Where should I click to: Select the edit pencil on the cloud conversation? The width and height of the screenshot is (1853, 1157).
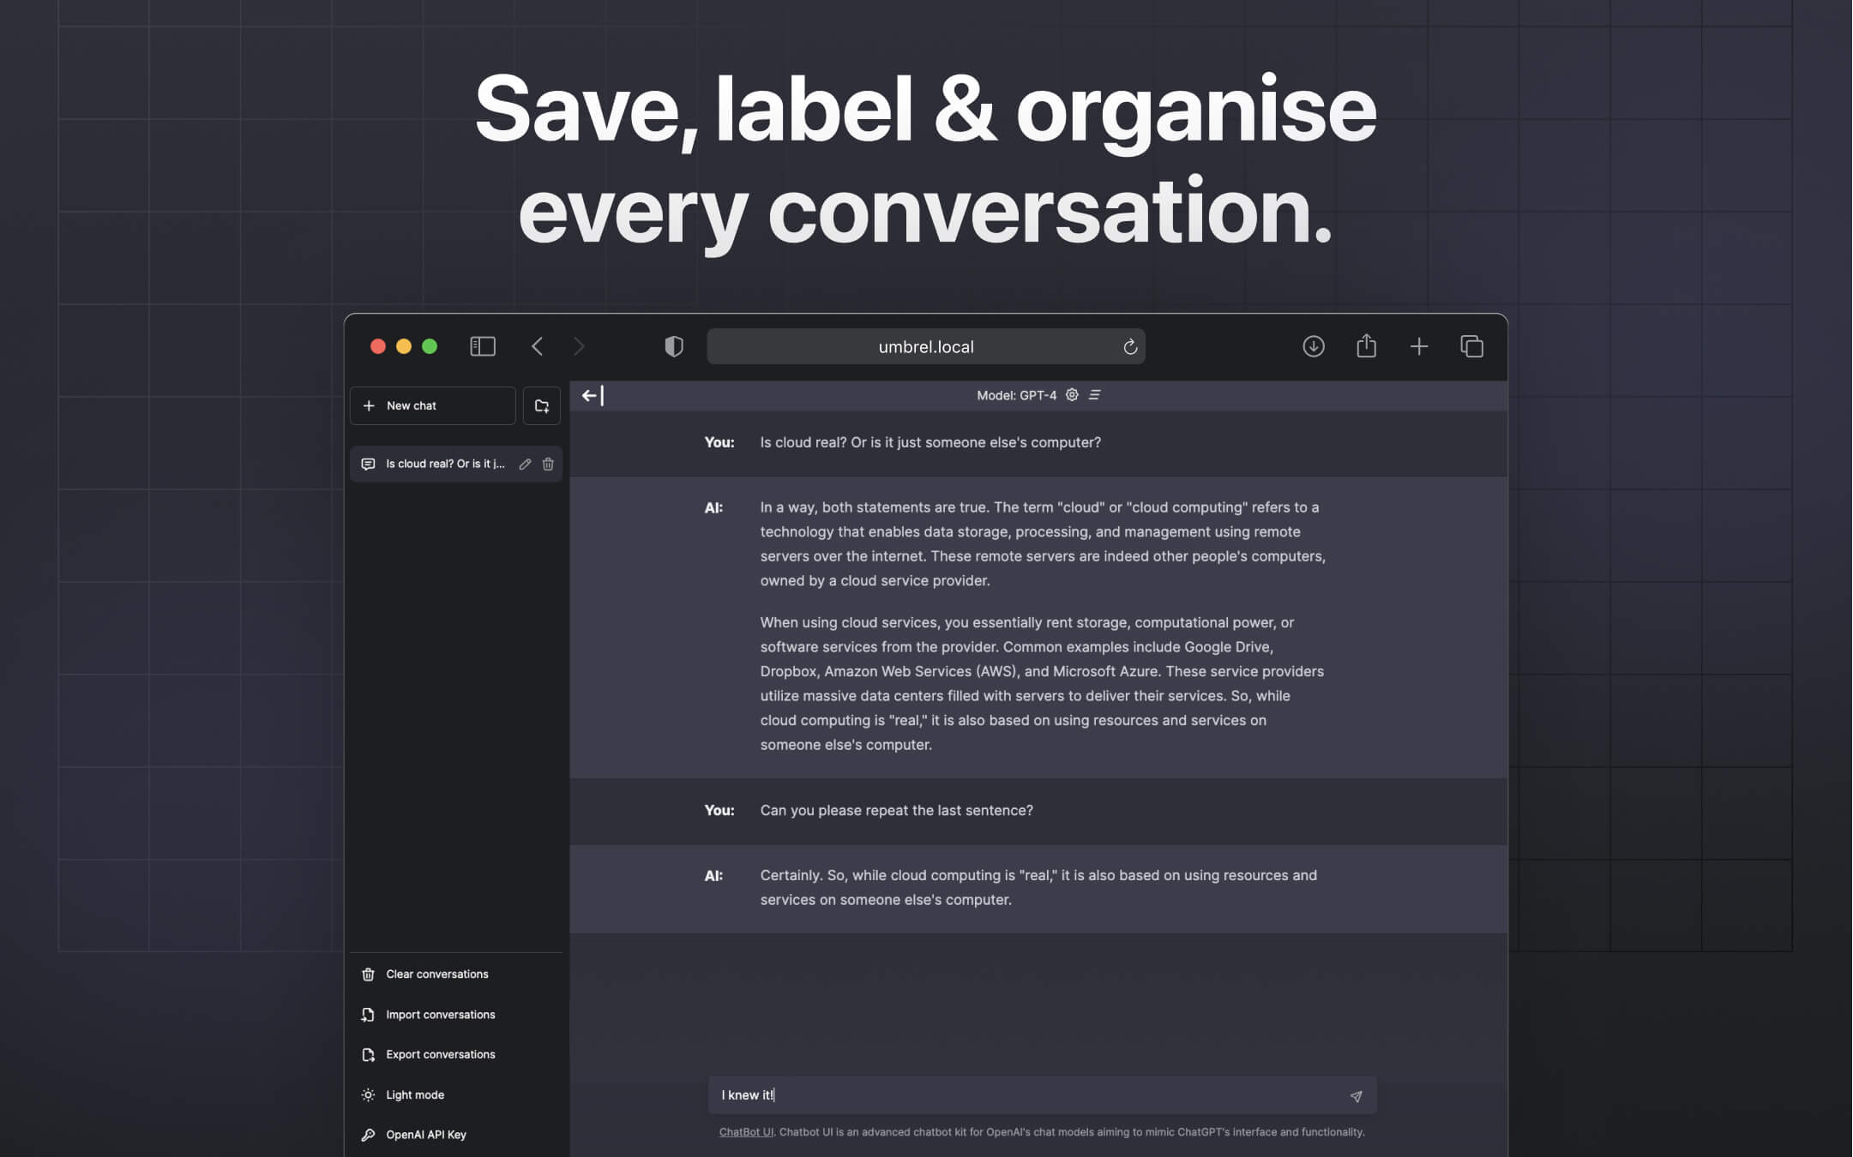coord(525,464)
